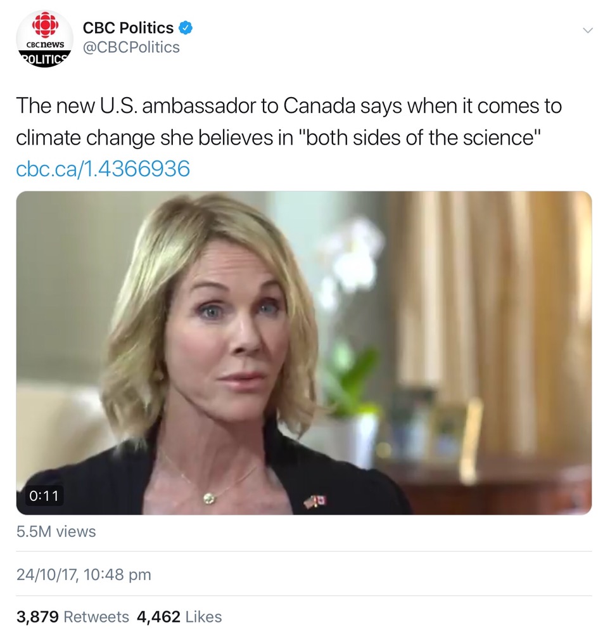Screen dimensions: 610x634
Task: Click the blue verified badge
Action: click(x=185, y=28)
